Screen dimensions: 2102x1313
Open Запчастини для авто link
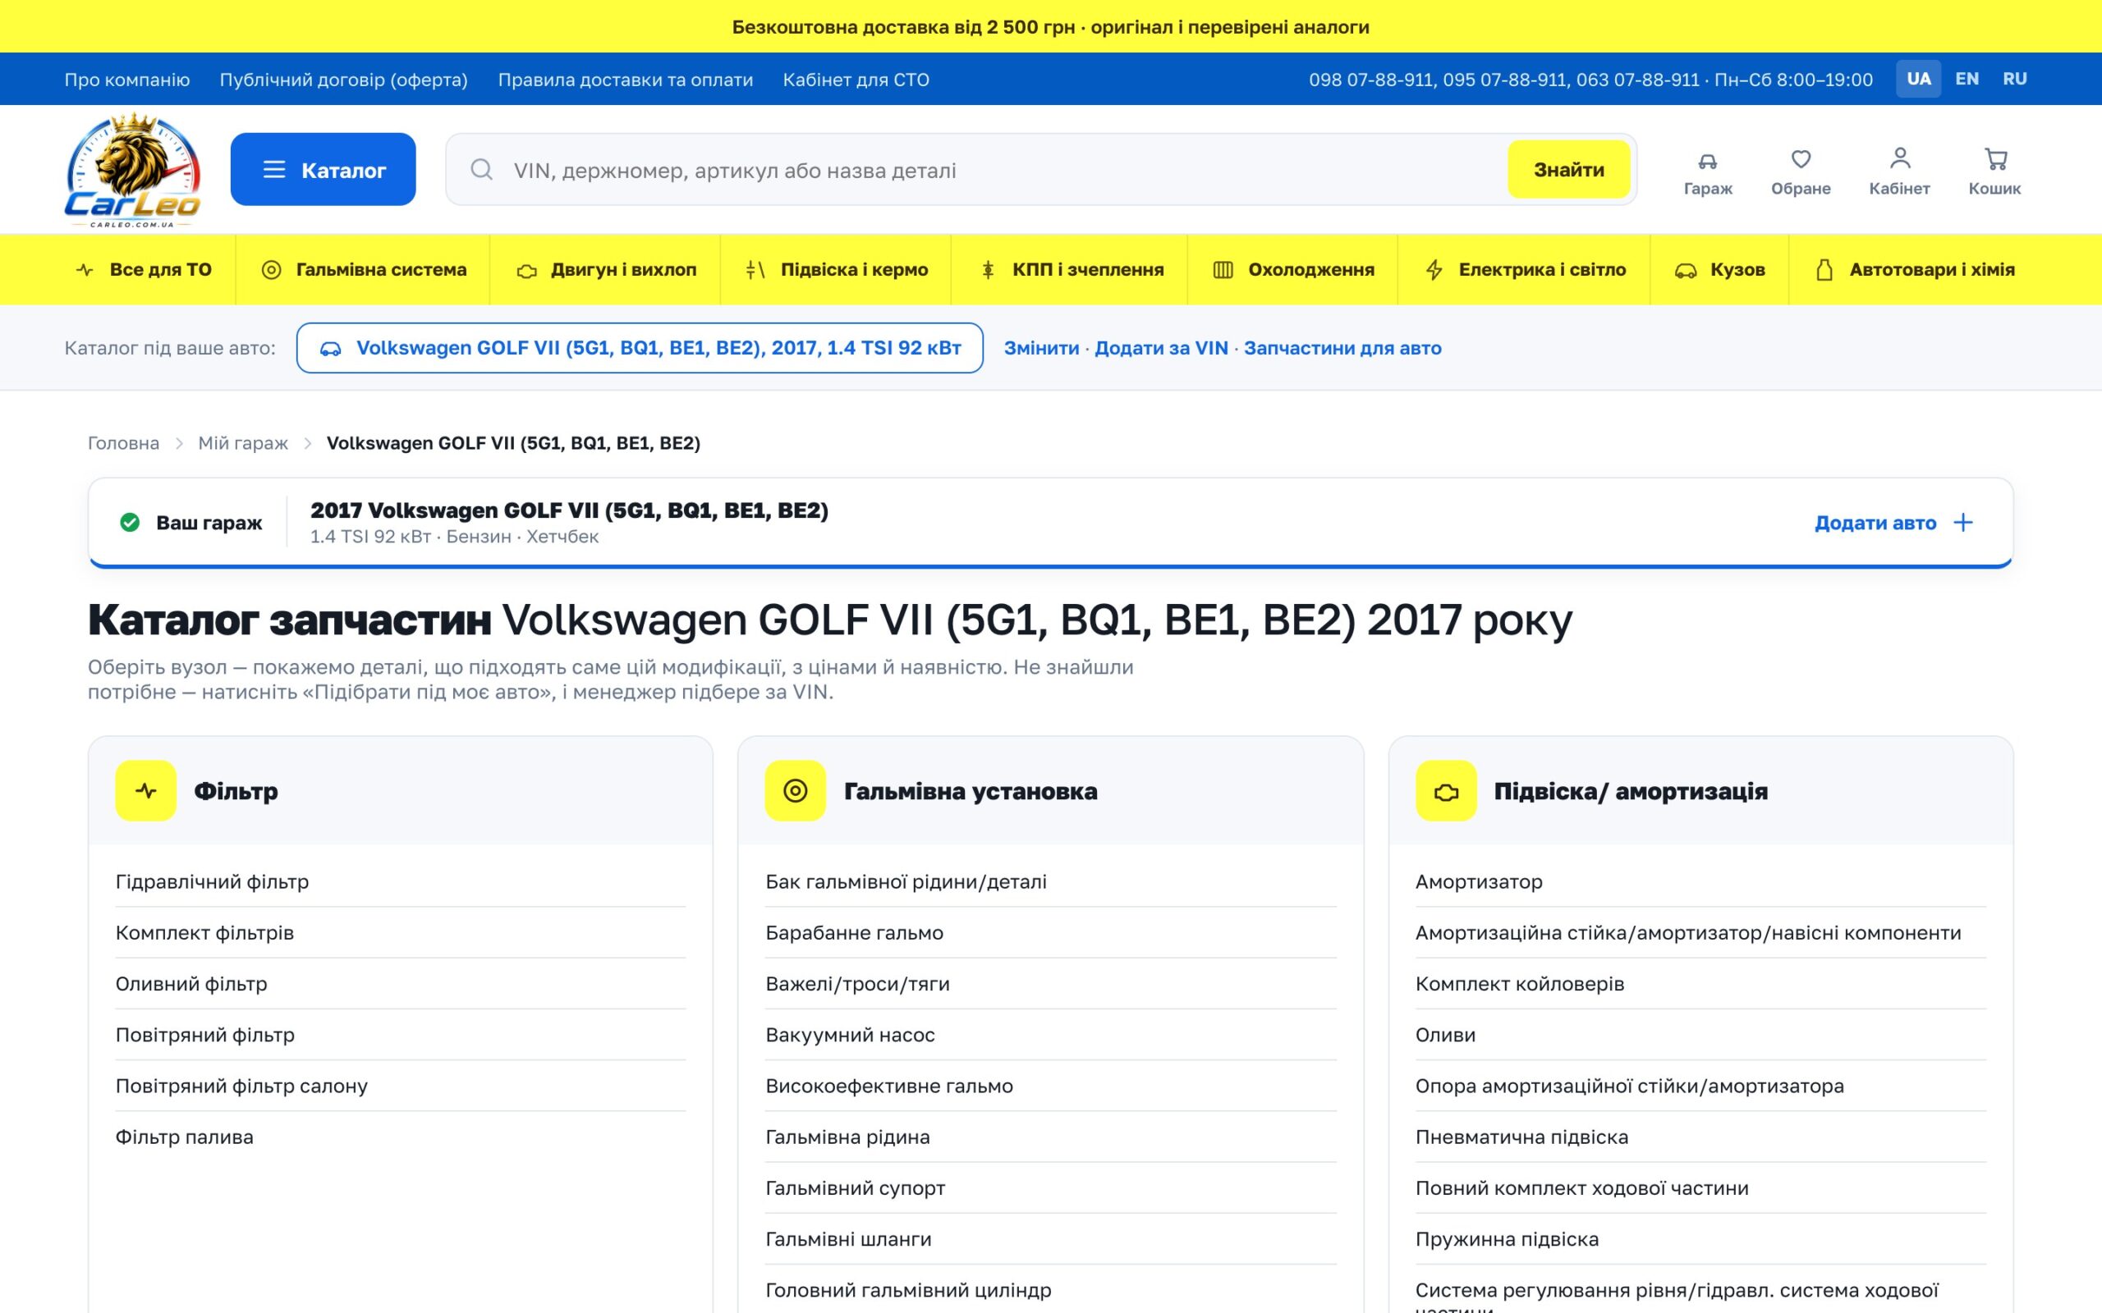click(x=1342, y=348)
